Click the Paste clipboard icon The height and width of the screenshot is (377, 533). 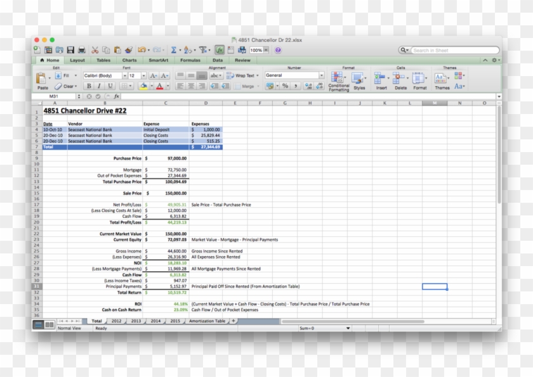[42, 80]
